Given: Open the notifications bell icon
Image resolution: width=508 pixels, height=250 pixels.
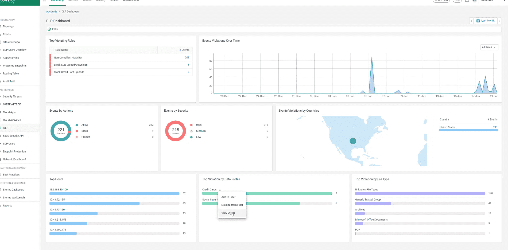Looking at the screenshot, I should 467,1.
